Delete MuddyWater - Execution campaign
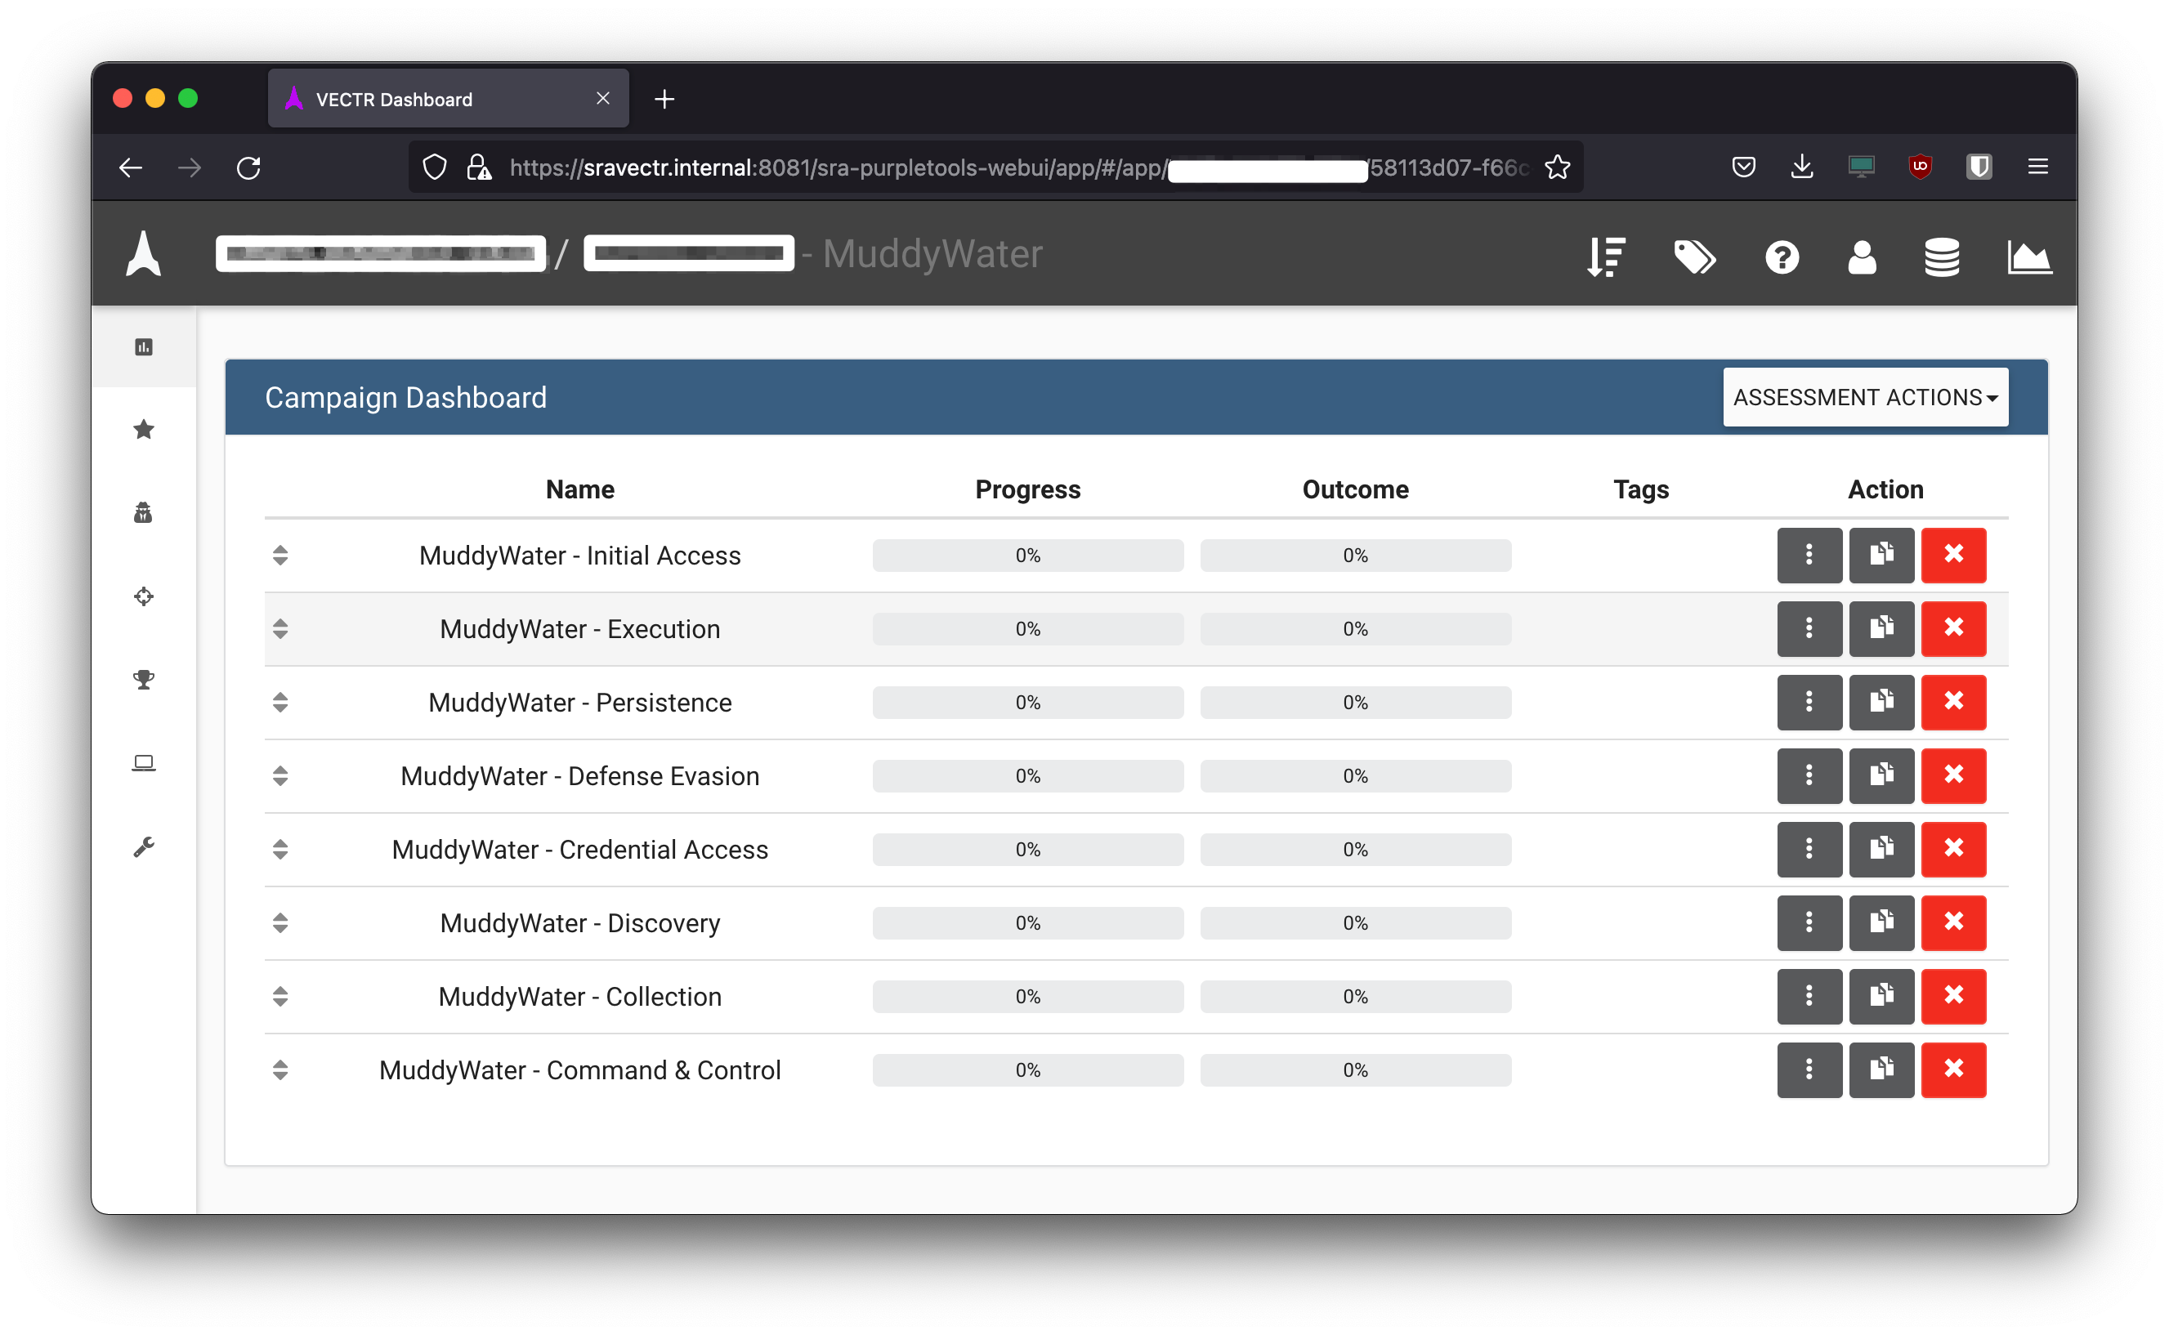 tap(1953, 627)
